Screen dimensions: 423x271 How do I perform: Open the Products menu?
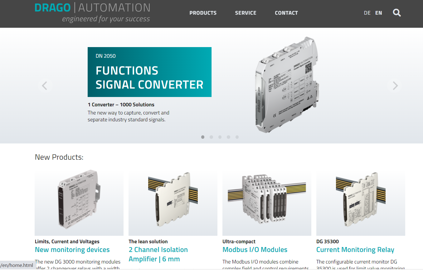coord(203,13)
